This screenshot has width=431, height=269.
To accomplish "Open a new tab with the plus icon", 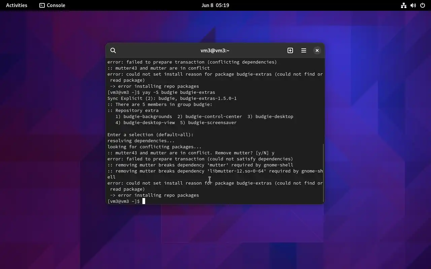I will coord(290,50).
